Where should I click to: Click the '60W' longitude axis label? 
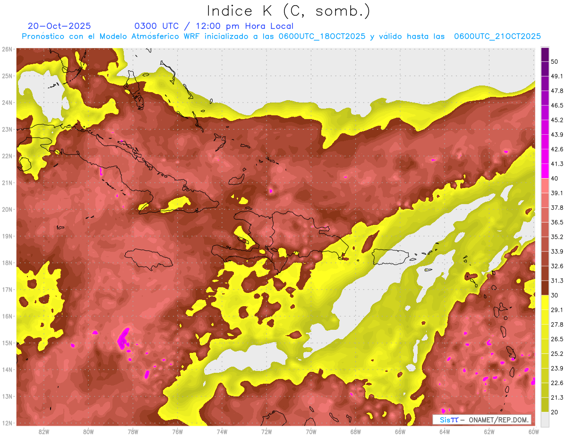(x=533, y=431)
